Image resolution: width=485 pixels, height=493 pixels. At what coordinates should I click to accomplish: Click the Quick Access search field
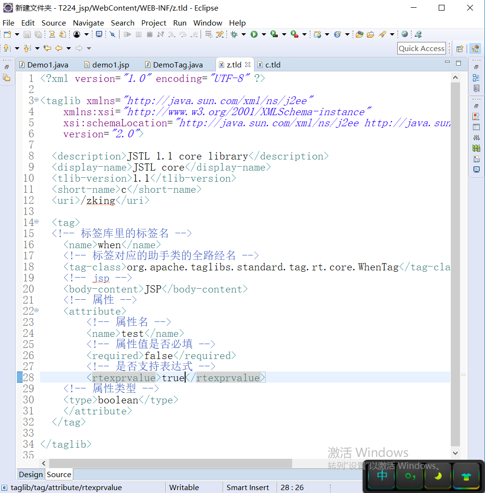click(x=421, y=48)
